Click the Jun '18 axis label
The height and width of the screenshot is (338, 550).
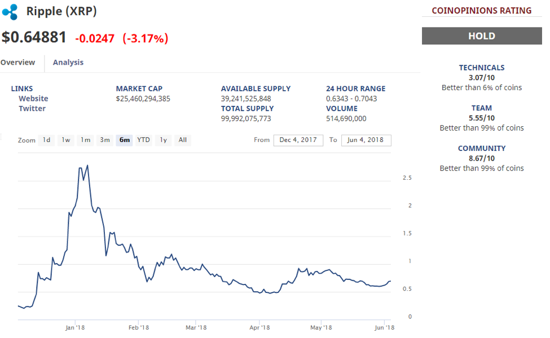click(x=385, y=327)
